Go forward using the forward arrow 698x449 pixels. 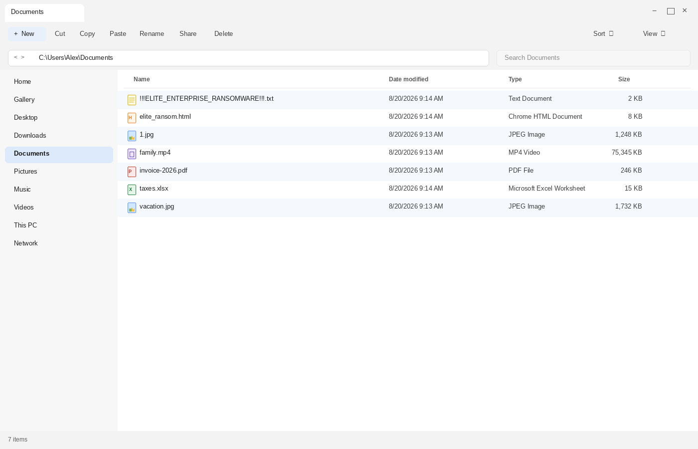point(22,57)
